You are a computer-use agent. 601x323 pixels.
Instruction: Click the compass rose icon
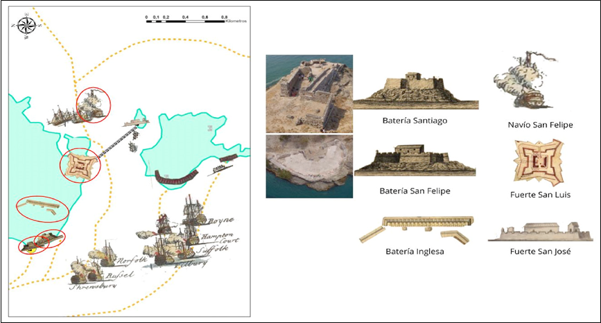coord(27,26)
